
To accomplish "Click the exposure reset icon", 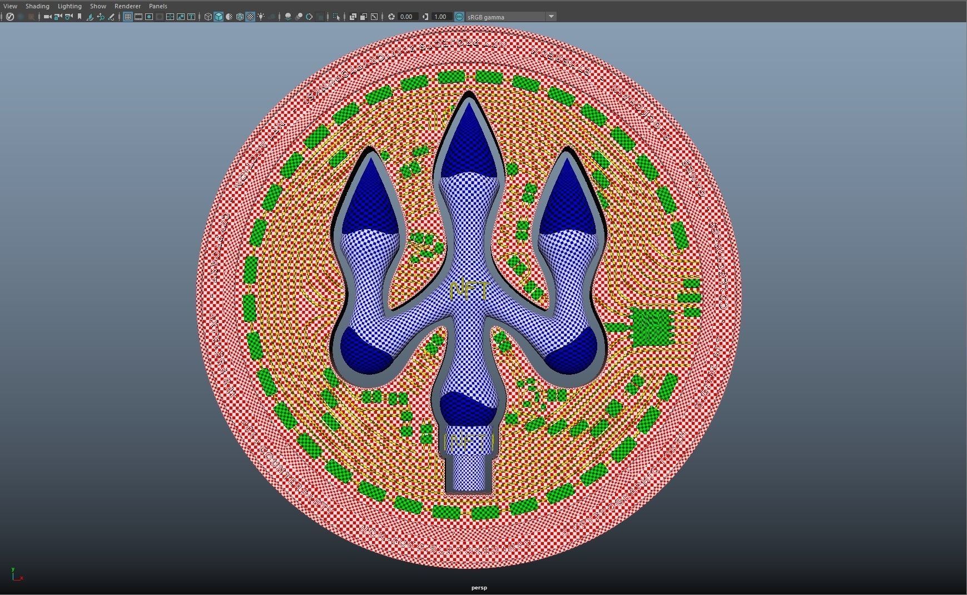I will (391, 17).
